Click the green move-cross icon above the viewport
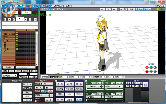166x104 pixels. 162,9
